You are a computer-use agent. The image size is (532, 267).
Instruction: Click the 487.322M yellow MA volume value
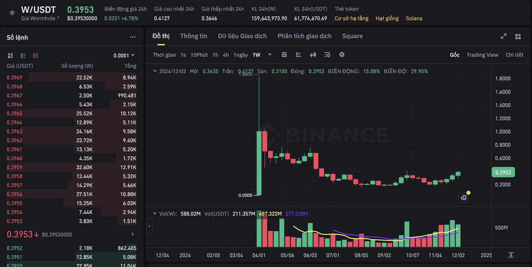[x=271, y=214]
